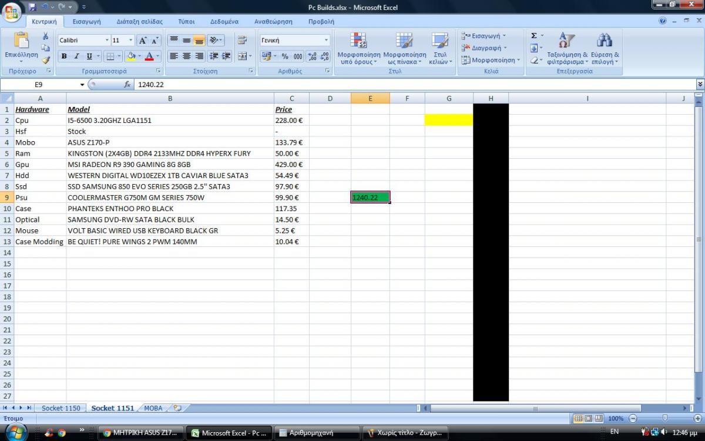The width and height of the screenshot is (705, 441).
Task: Open the Γενική number format dropdown
Action: pos(326,41)
